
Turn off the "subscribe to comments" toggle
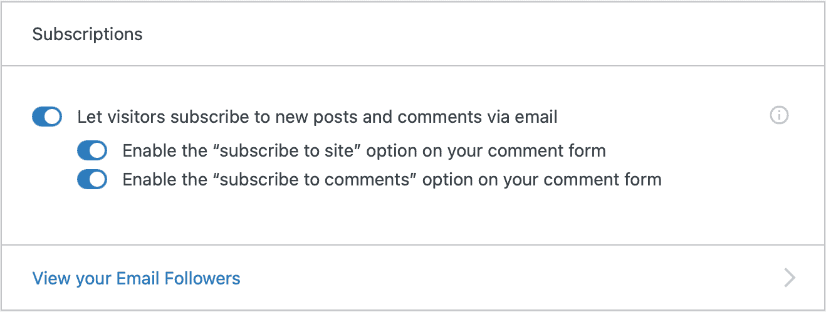click(x=92, y=180)
